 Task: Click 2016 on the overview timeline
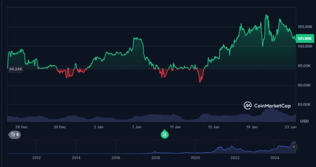tap(116, 158)
